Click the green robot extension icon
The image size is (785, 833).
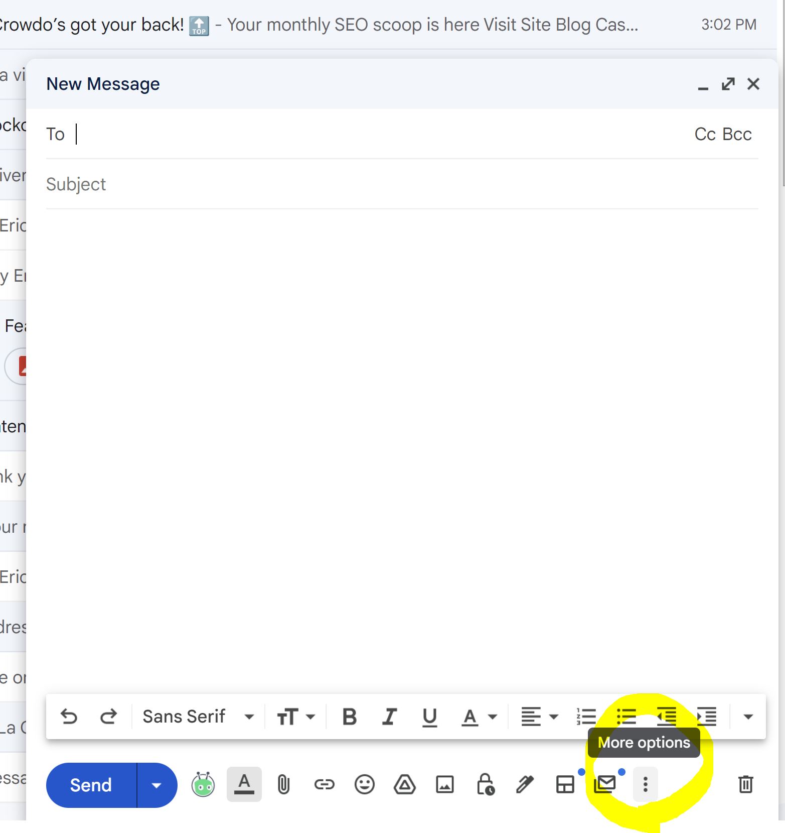pos(203,784)
